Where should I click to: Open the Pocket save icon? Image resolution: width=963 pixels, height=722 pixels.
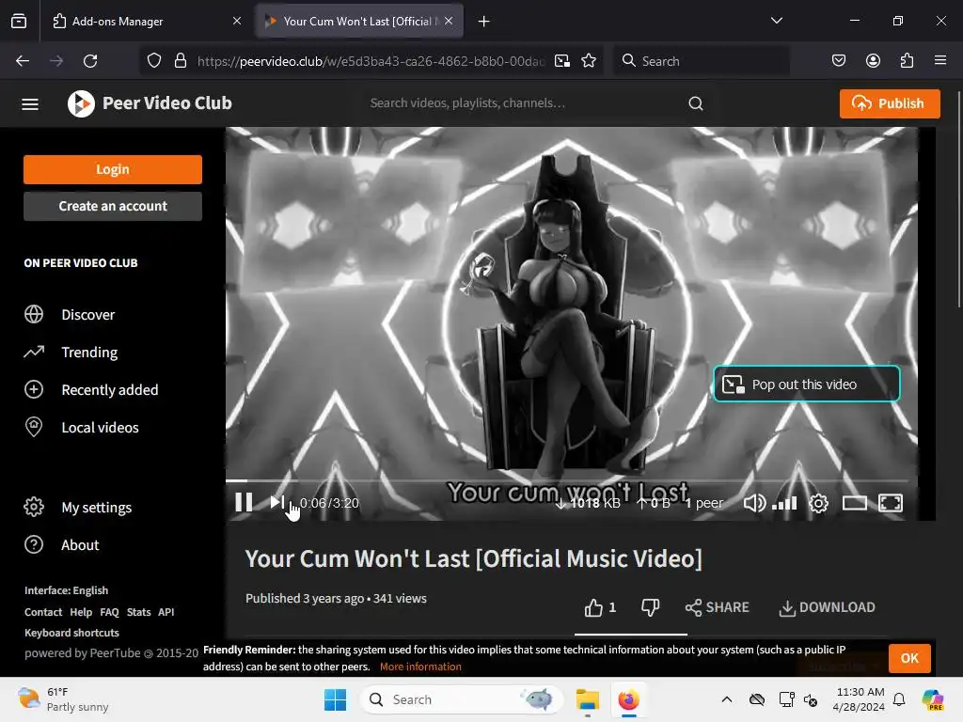pyautogui.click(x=838, y=61)
